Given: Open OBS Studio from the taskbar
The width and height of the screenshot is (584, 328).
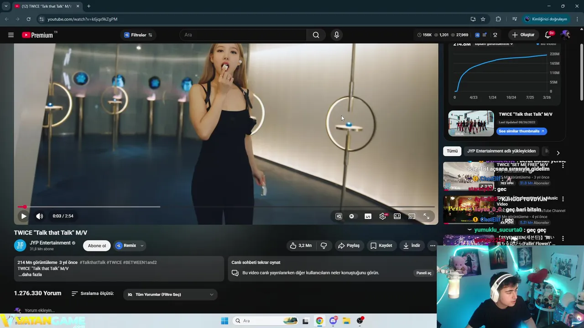Looking at the screenshot, I should pyautogui.click(x=360, y=321).
